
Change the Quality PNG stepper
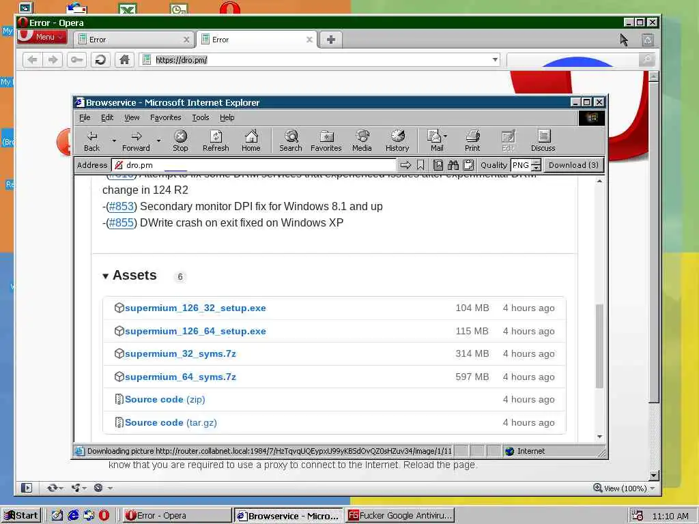pyautogui.click(x=537, y=165)
